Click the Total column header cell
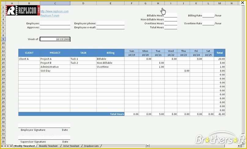This screenshot has width=247, height=149. coord(219,53)
